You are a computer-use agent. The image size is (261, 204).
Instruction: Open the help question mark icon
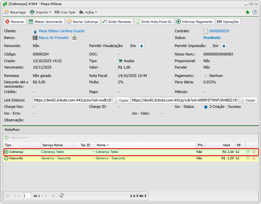click(255, 12)
